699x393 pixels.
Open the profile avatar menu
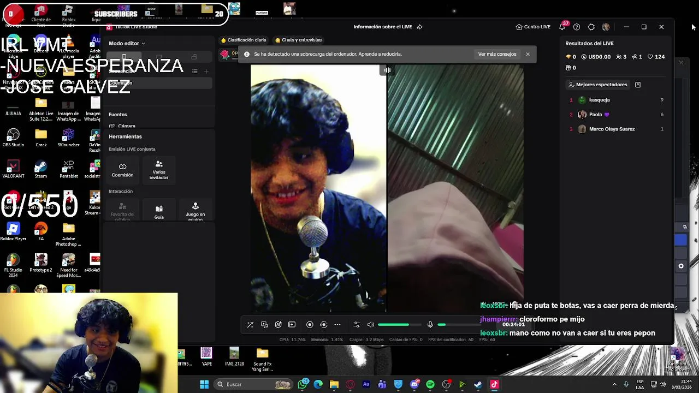click(606, 27)
